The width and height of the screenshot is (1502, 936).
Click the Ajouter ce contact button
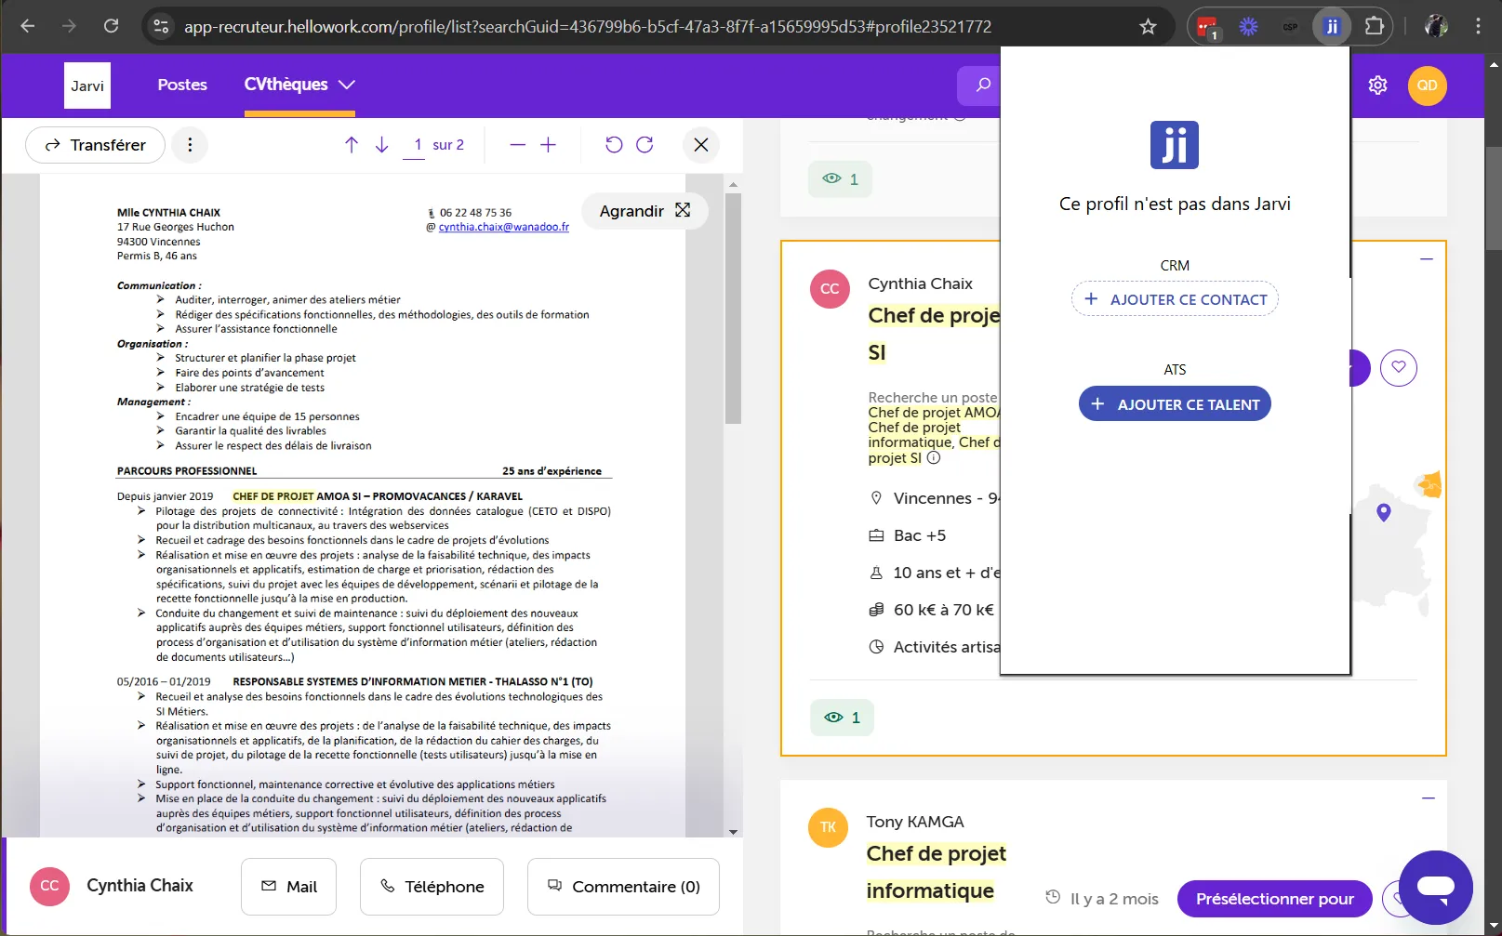[x=1175, y=299]
